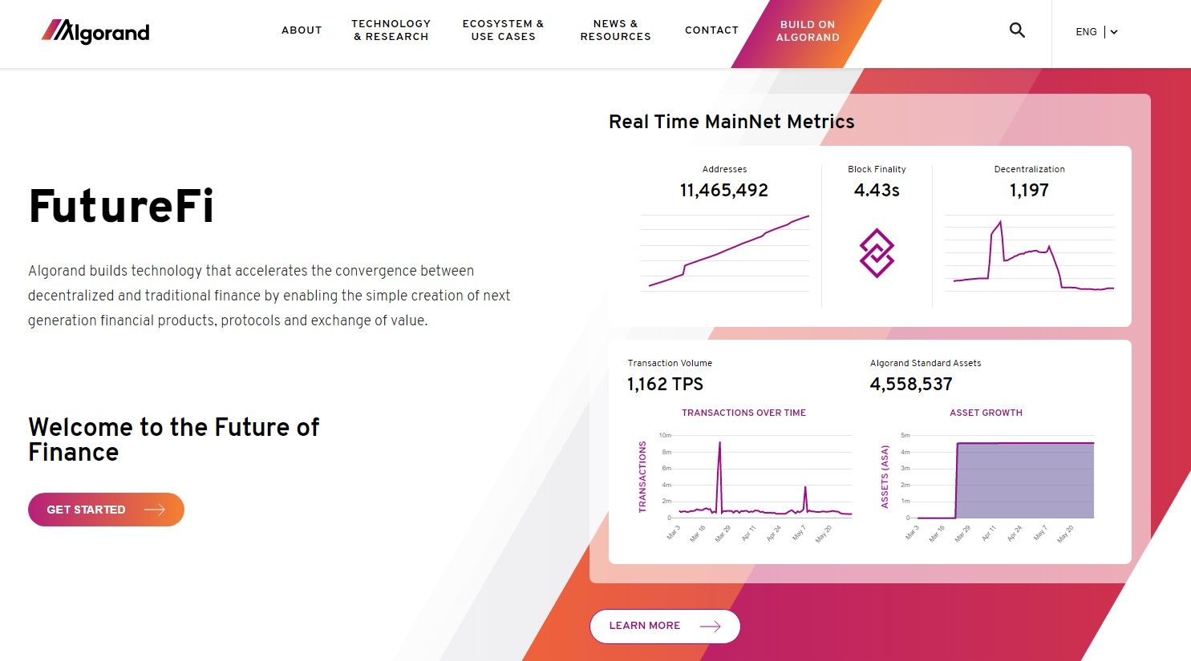This screenshot has height=661, width=1191.
Task: Click the Algorand logo in the header
Action: pos(95,32)
